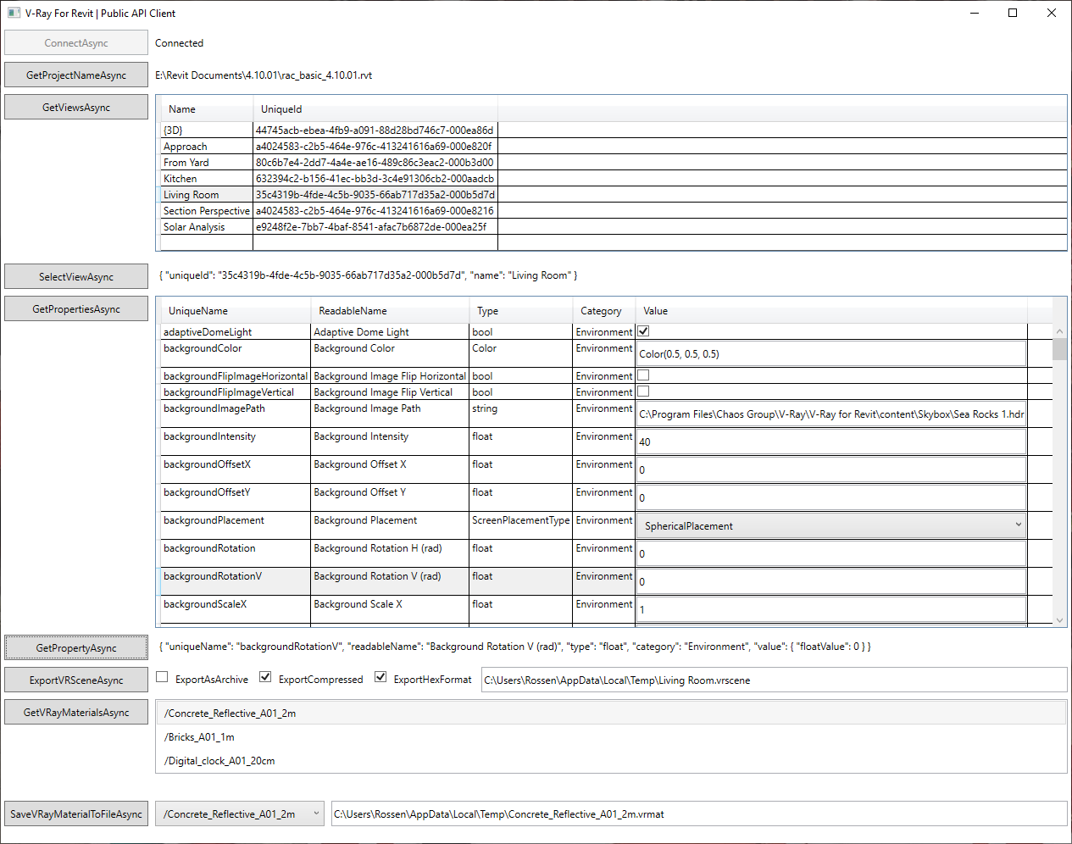This screenshot has width=1072, height=844.
Task: Sort properties by Type column header
Action: (x=521, y=311)
